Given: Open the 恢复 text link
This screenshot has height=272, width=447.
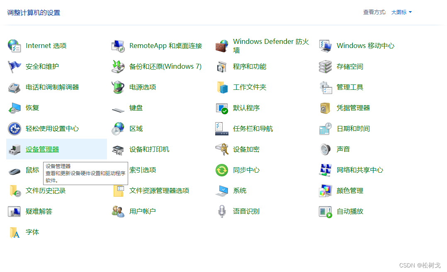Looking at the screenshot, I should point(32,108).
